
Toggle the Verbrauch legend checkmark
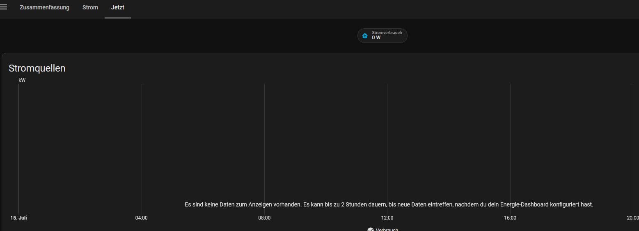click(x=371, y=230)
